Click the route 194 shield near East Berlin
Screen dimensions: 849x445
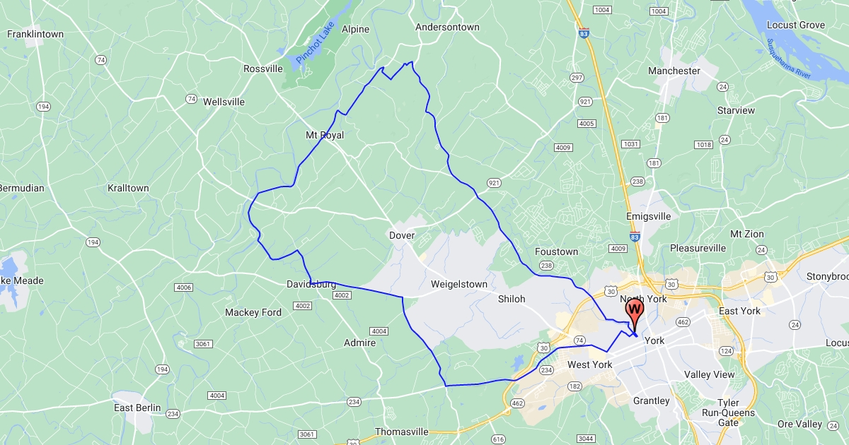point(163,369)
